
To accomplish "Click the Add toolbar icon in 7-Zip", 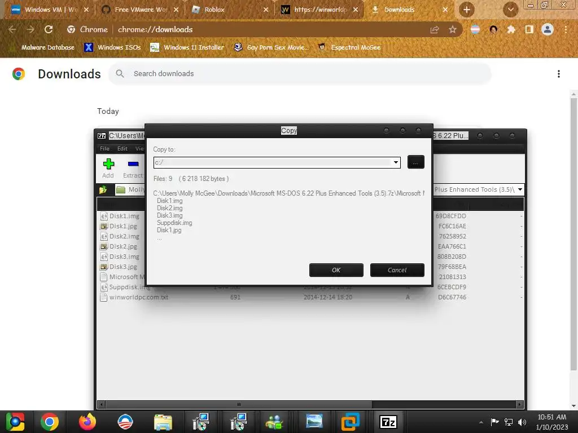I will pos(108,168).
